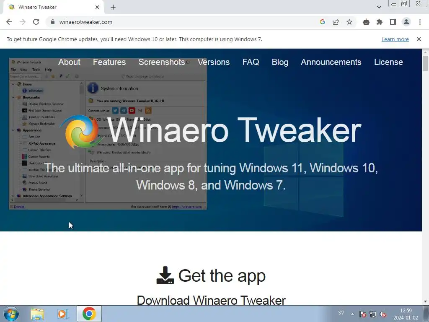Open the Google icon in address bar
This screenshot has height=322, width=429.
click(323, 22)
